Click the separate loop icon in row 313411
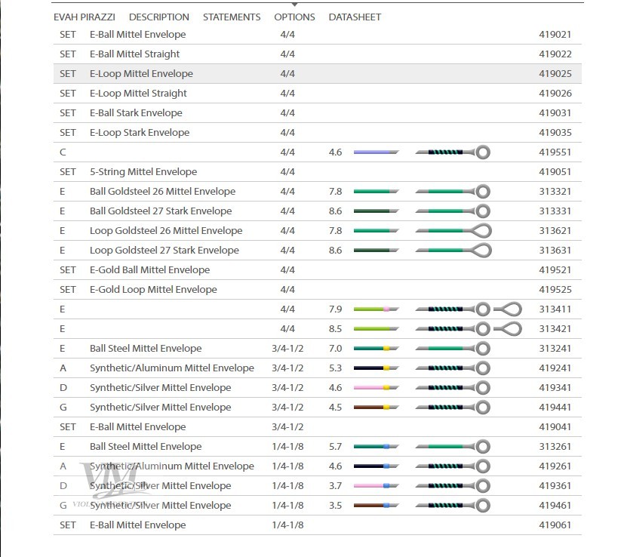 point(508,309)
